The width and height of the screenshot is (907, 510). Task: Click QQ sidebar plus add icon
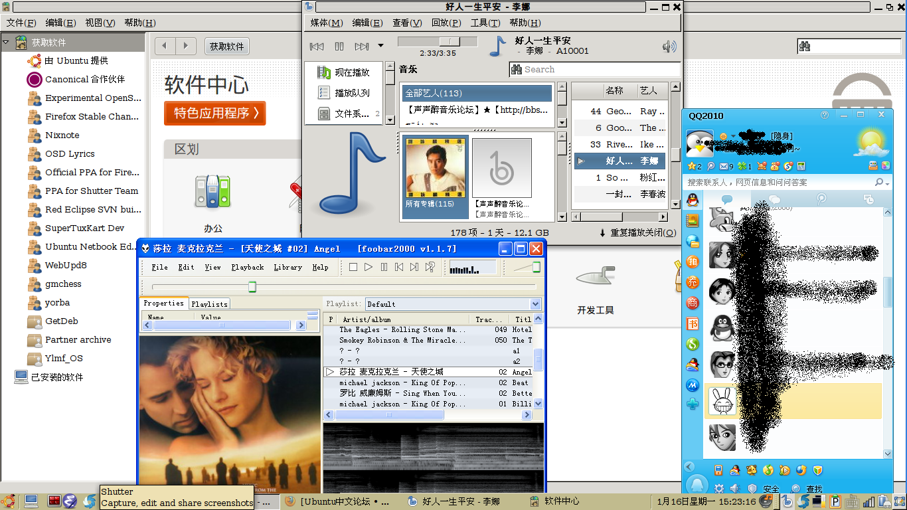pos(693,404)
